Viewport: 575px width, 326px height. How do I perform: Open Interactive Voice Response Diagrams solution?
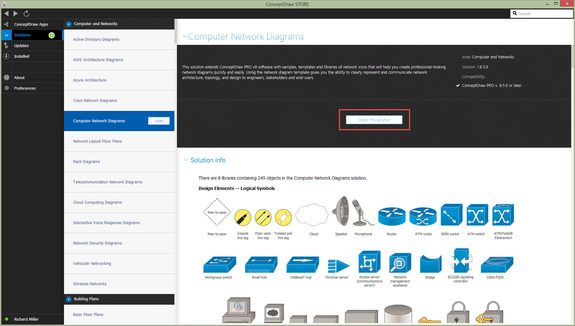119,223
